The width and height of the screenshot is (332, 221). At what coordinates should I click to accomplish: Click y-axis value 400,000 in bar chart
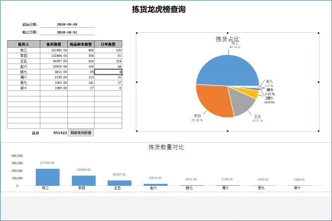[17, 156]
